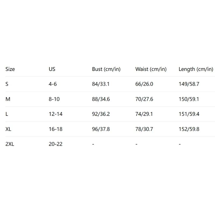Select the XL size row label
Viewport: 215px width, 215px height.
point(8,129)
